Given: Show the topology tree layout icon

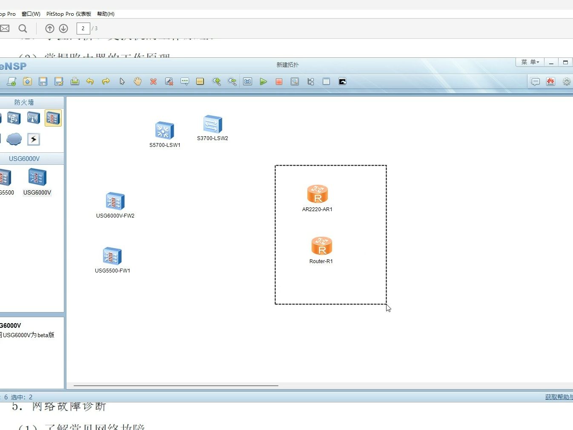Looking at the screenshot, I should click(311, 81).
